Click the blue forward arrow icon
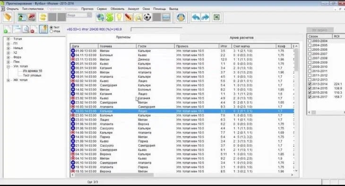 205,17
